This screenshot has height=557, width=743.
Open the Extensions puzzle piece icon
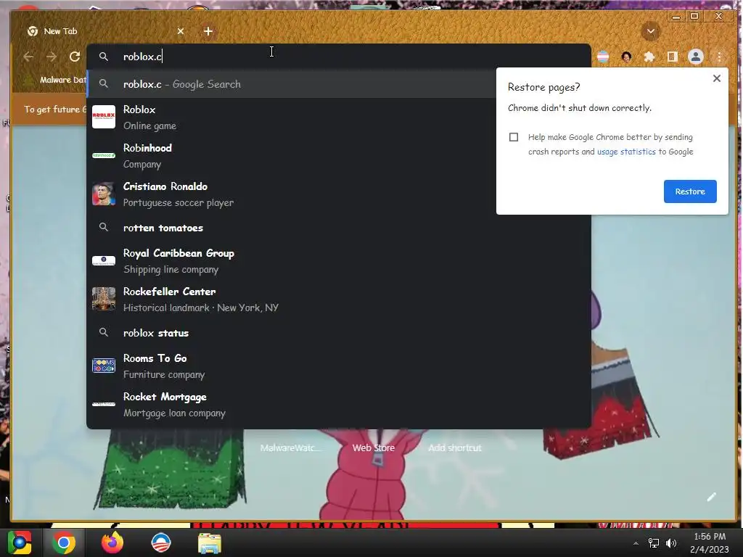tap(649, 57)
